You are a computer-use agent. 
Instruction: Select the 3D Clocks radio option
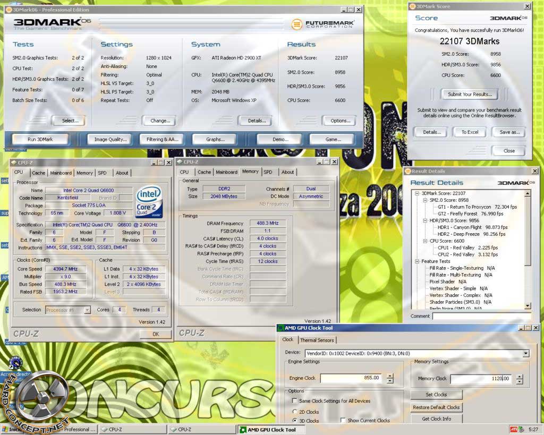point(294,421)
